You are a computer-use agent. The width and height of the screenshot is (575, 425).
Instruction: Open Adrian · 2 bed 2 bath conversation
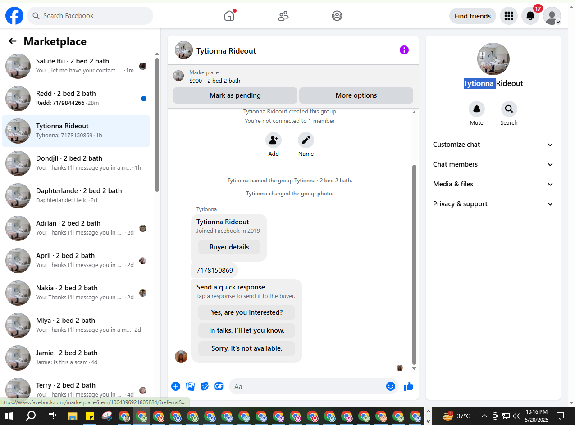76,228
